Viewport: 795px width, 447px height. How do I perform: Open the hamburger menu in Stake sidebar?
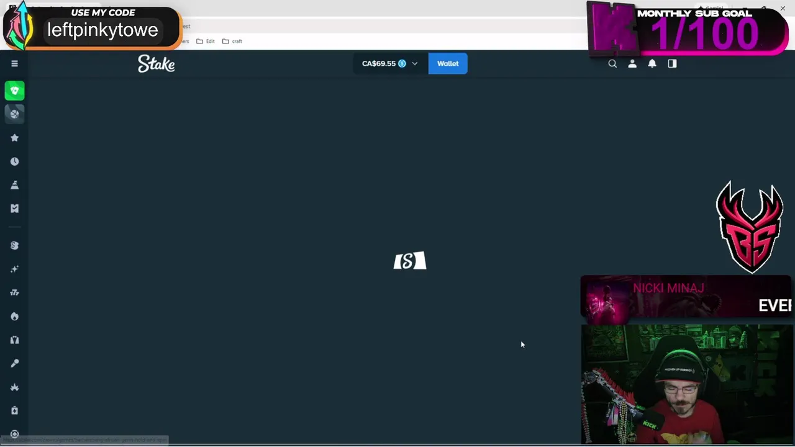point(14,63)
